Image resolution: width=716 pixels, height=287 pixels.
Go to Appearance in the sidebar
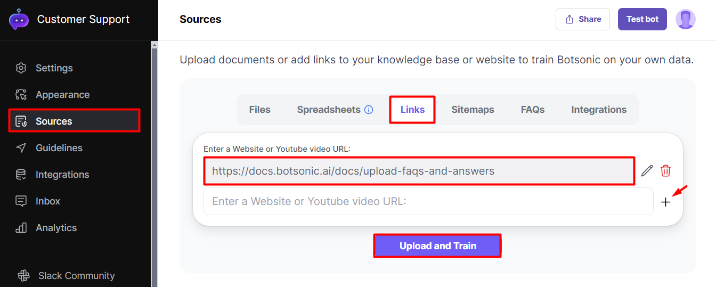tap(62, 95)
